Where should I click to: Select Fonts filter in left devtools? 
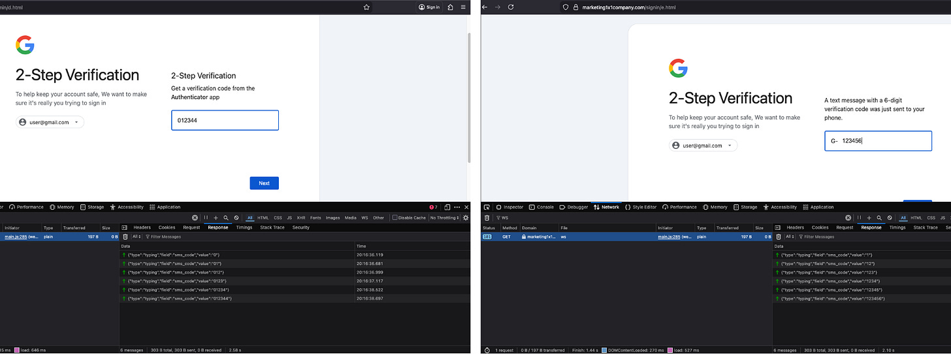coord(315,217)
